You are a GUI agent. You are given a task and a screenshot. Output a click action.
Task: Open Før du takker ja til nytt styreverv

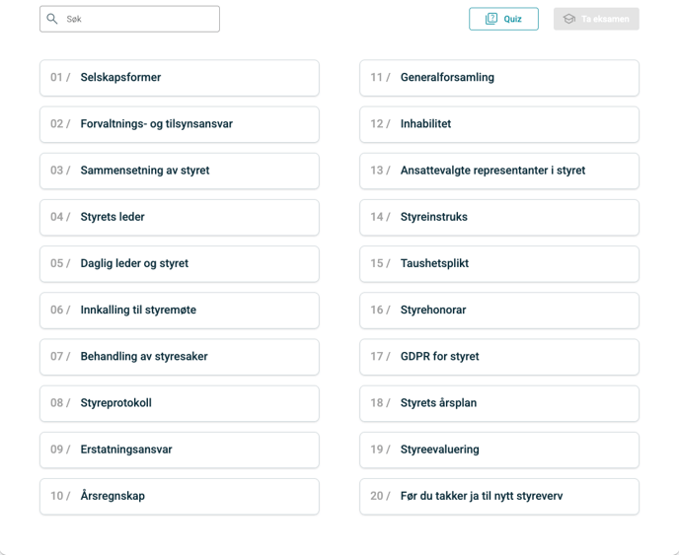[x=498, y=496]
